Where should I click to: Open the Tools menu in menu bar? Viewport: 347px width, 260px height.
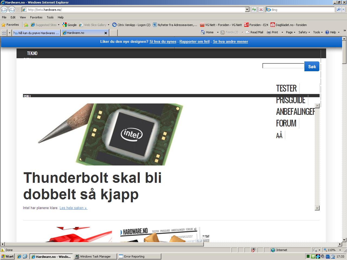[50, 17]
